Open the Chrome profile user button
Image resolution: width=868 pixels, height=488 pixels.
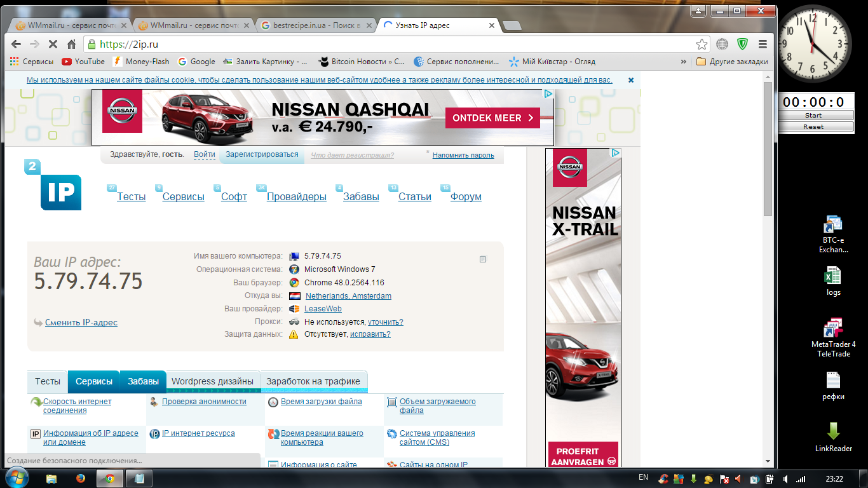[x=699, y=11]
